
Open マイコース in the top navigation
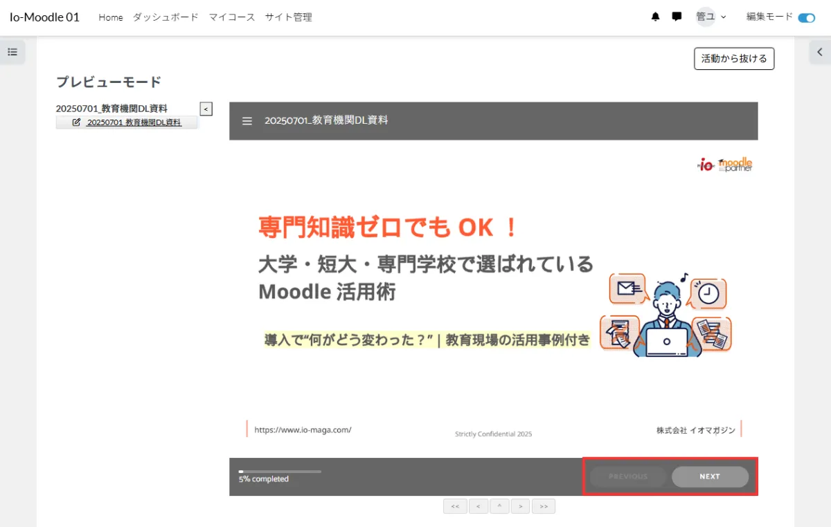(x=232, y=17)
